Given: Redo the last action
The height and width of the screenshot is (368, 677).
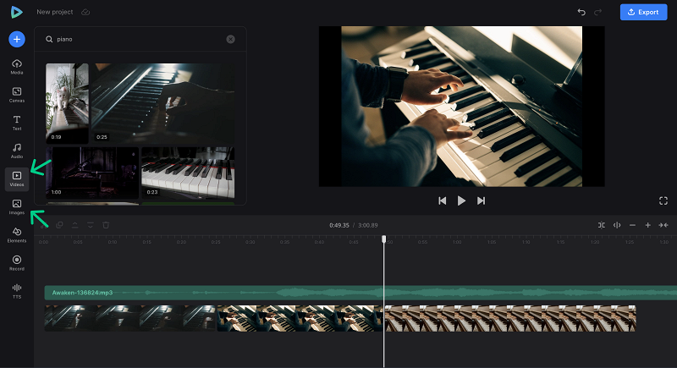Looking at the screenshot, I should click(598, 12).
